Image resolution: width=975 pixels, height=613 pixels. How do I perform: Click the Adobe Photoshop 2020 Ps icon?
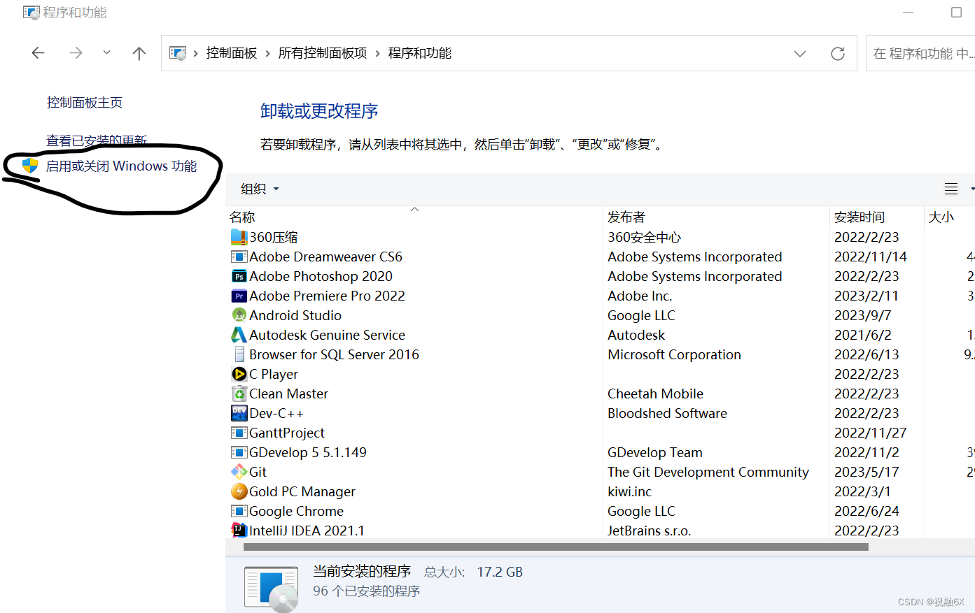coord(239,276)
